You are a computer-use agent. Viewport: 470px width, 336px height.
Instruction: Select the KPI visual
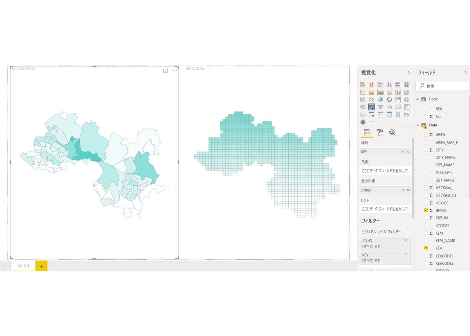click(363, 115)
